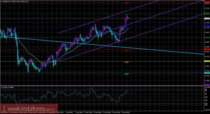Click the blue price tag on price scale
Screen dimensions: 210x114
pyautogui.click(x=207, y=26)
